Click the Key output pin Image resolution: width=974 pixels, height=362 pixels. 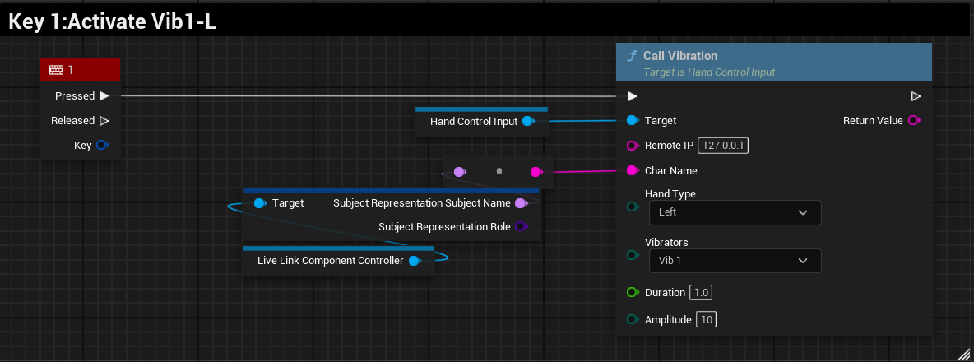point(102,146)
